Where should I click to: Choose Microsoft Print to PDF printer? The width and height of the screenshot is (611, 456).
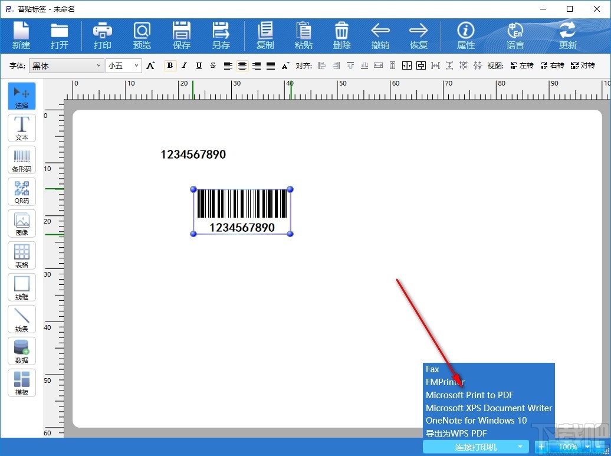pyautogui.click(x=489, y=395)
